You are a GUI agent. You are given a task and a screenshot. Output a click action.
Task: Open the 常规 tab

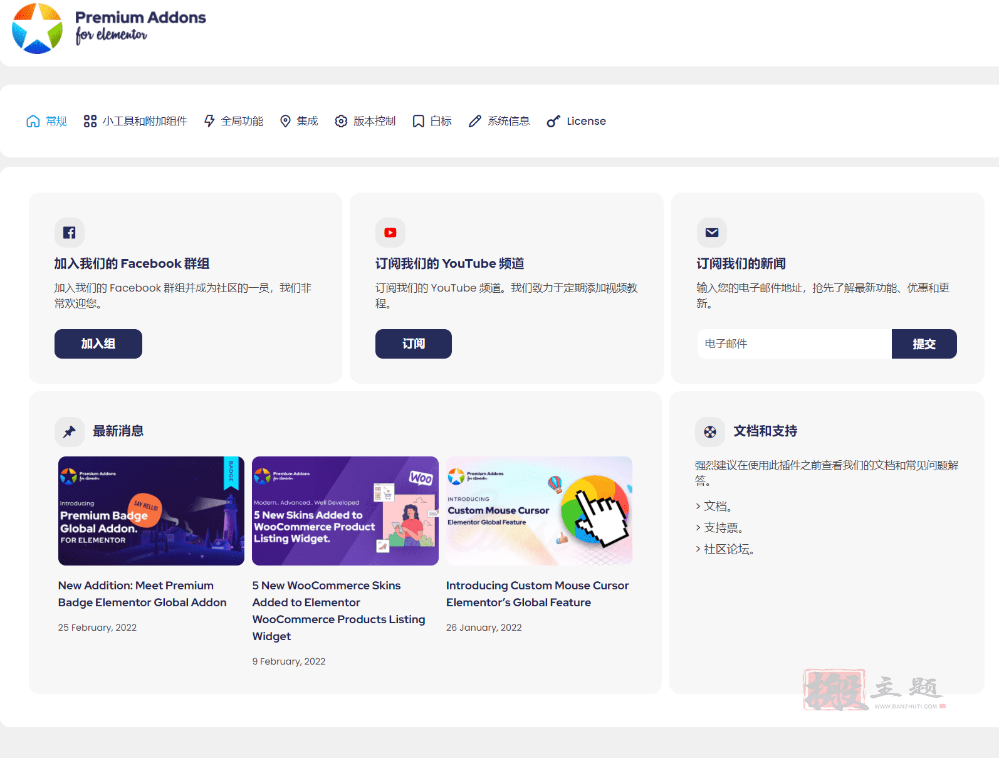click(46, 121)
